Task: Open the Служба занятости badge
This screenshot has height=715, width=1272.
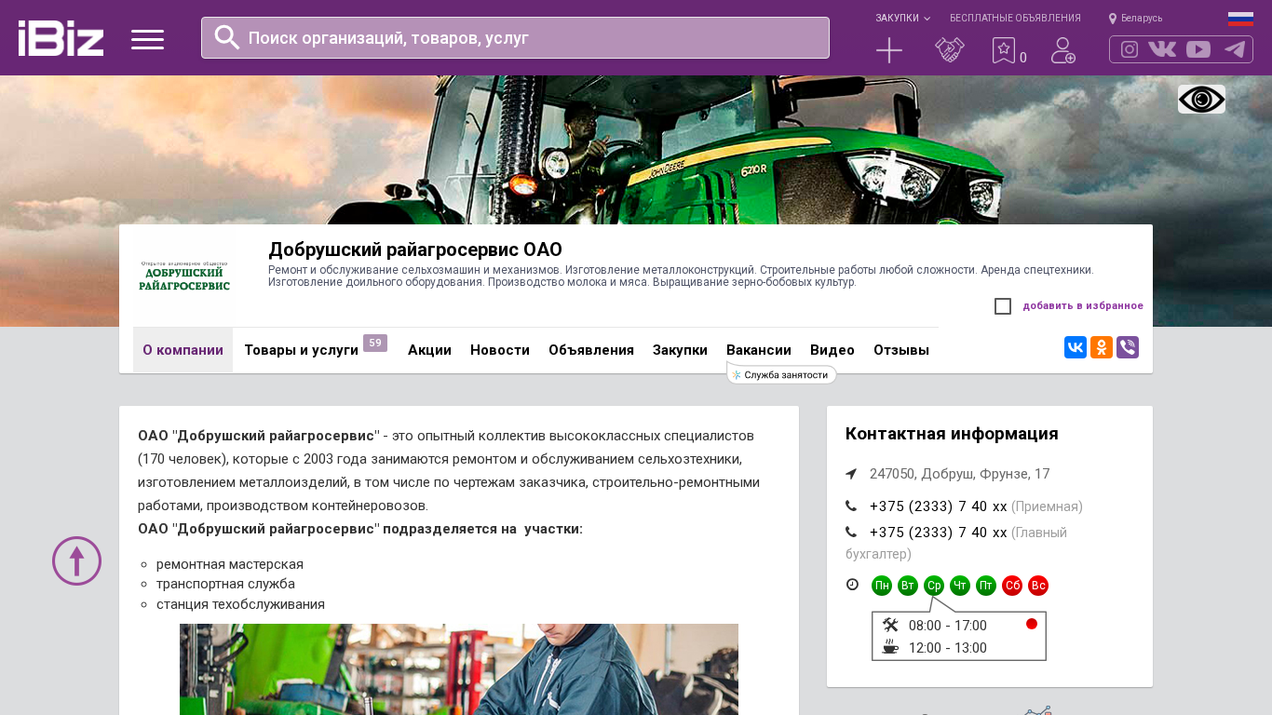Action: point(781,374)
